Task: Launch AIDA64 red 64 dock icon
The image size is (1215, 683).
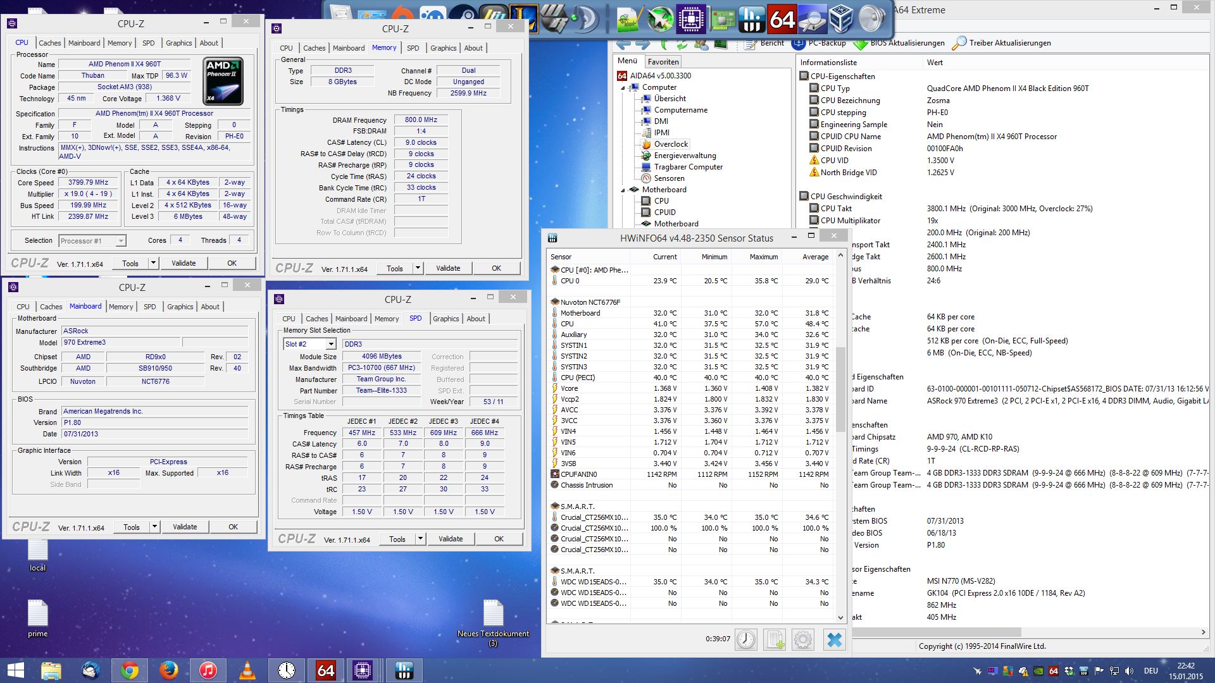Action: [782, 19]
